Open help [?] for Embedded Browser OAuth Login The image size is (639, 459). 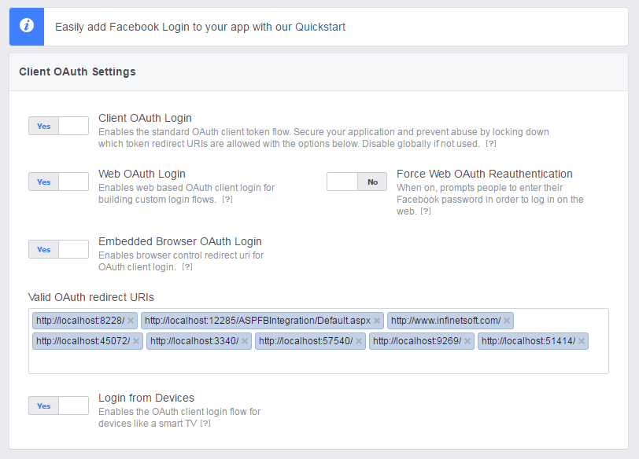187,267
